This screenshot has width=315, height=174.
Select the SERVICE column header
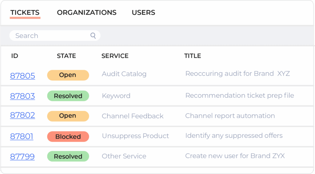tap(115, 56)
